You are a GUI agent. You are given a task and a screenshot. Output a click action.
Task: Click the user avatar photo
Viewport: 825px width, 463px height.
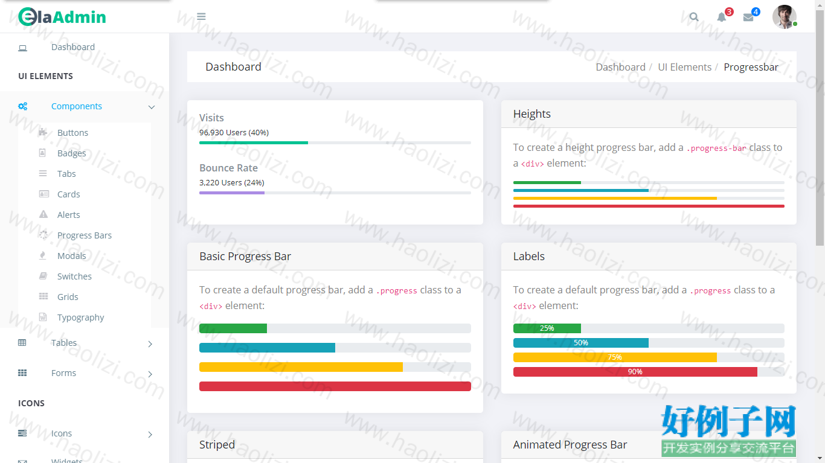784,16
